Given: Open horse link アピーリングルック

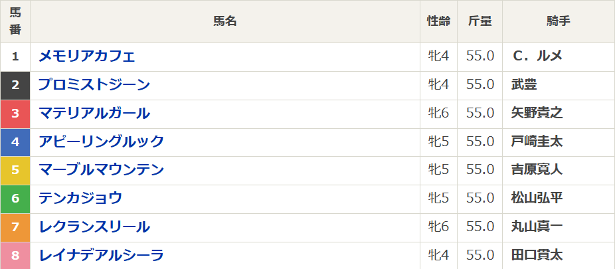Looking at the screenshot, I should 101,141.
